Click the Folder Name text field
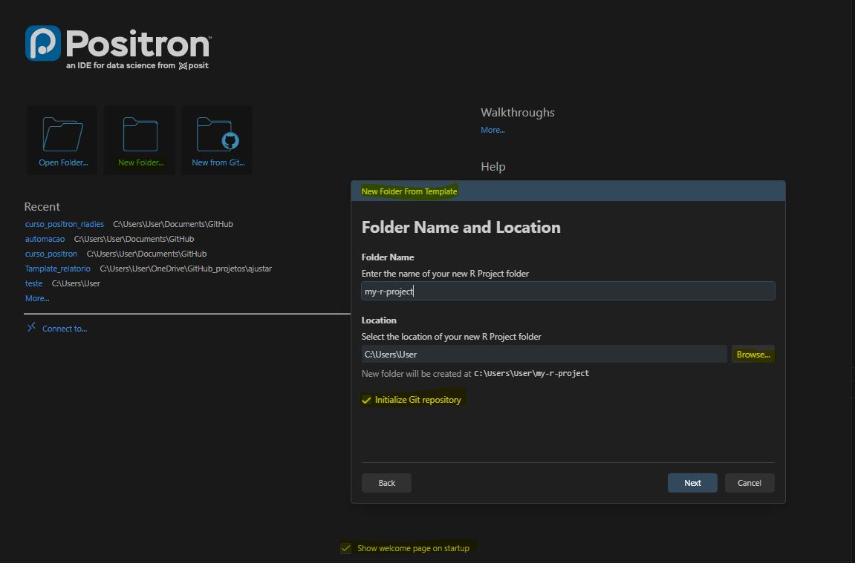This screenshot has width=855, height=563. pos(568,292)
